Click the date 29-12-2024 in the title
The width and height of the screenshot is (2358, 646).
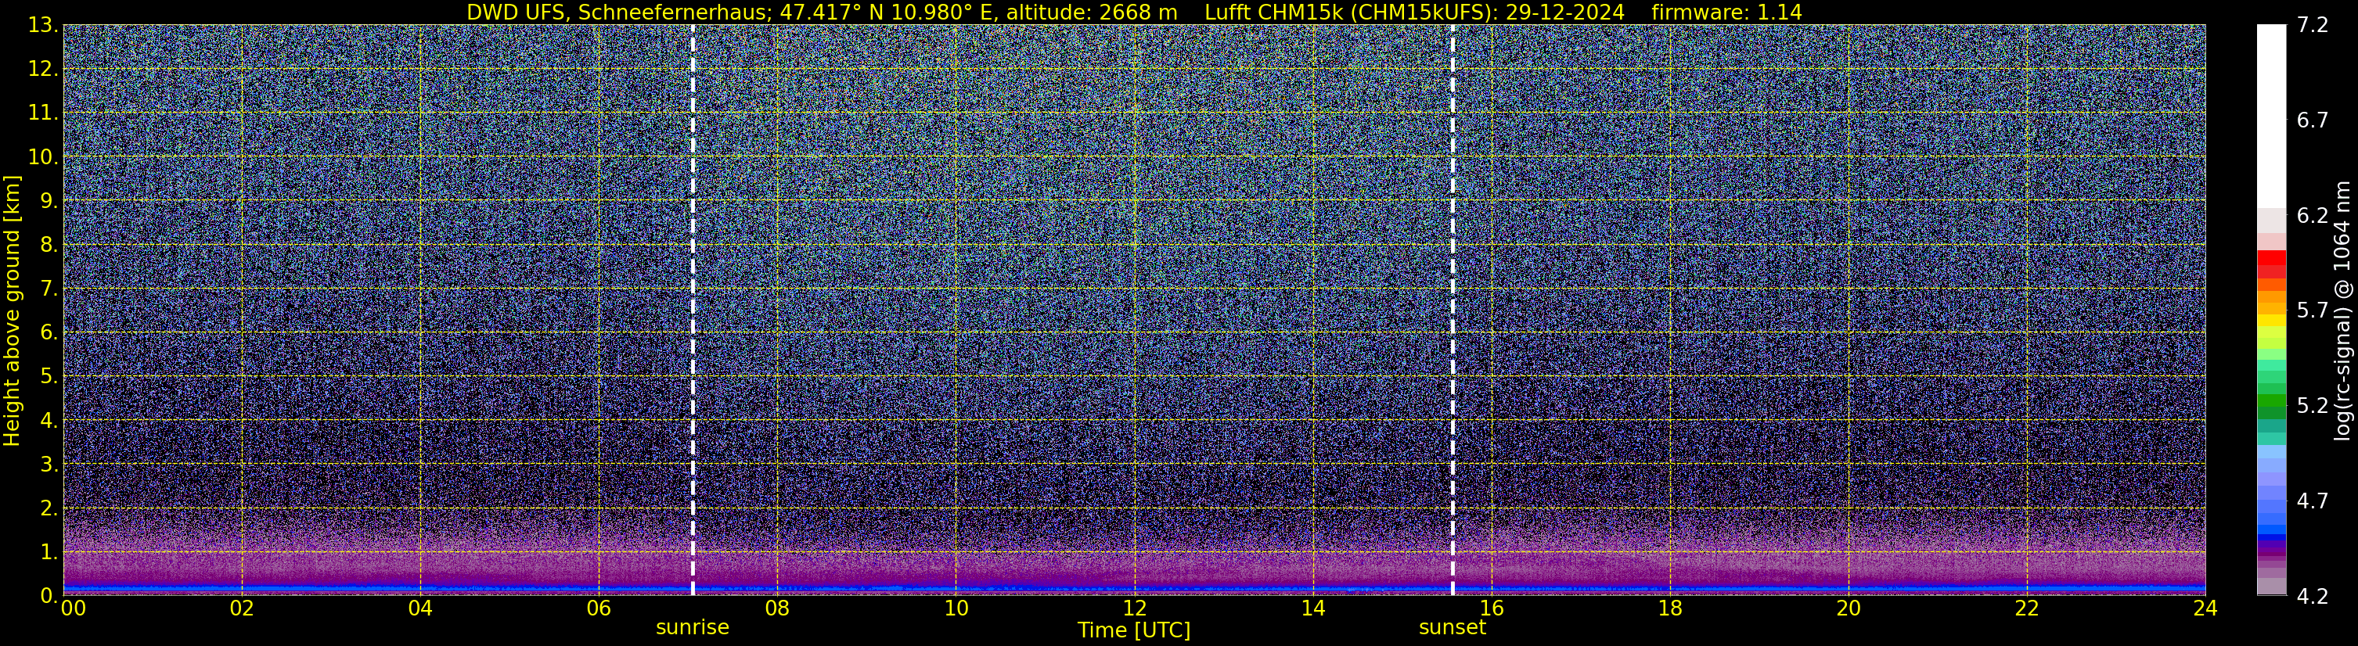[1565, 12]
